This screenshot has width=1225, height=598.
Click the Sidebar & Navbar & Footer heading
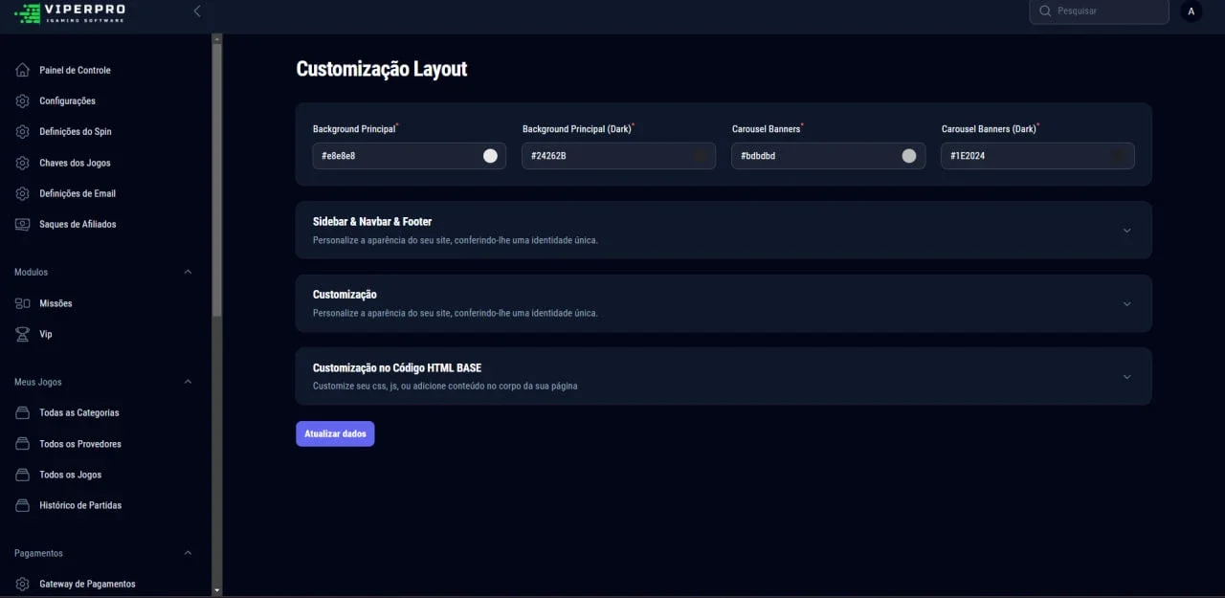coord(372,221)
